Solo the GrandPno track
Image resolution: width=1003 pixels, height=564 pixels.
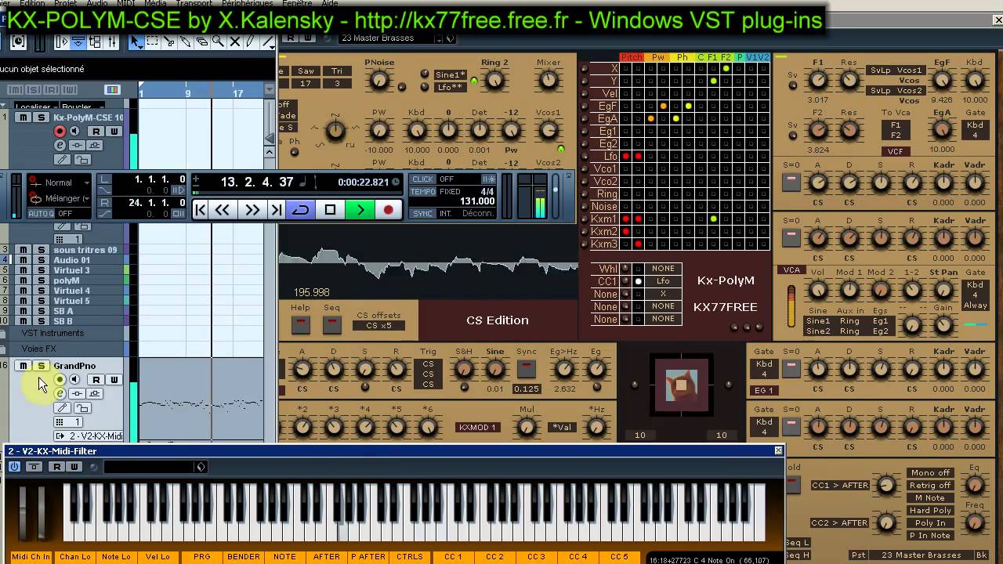point(41,366)
